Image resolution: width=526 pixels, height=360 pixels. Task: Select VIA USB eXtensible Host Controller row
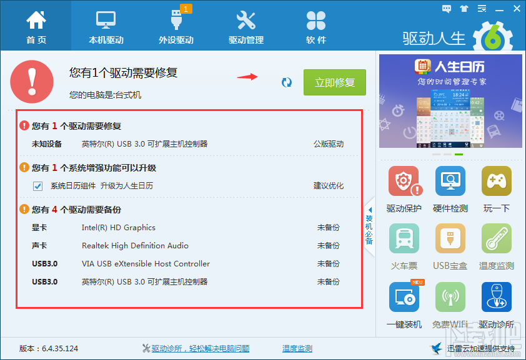click(x=189, y=264)
